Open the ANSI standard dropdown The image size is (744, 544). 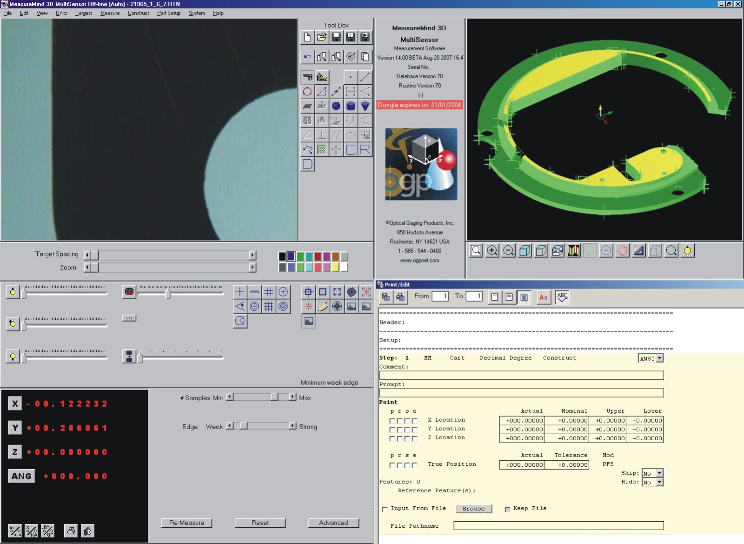[x=659, y=358]
